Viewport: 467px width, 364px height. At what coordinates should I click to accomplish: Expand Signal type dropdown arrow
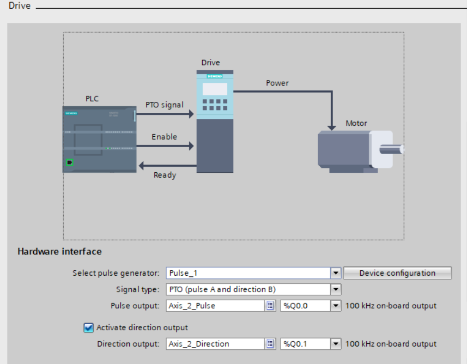(x=336, y=289)
